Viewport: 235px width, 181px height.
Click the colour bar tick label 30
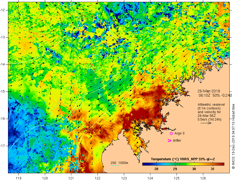(194, 169)
